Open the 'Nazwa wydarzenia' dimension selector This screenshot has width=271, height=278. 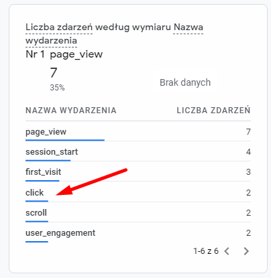coord(114,34)
